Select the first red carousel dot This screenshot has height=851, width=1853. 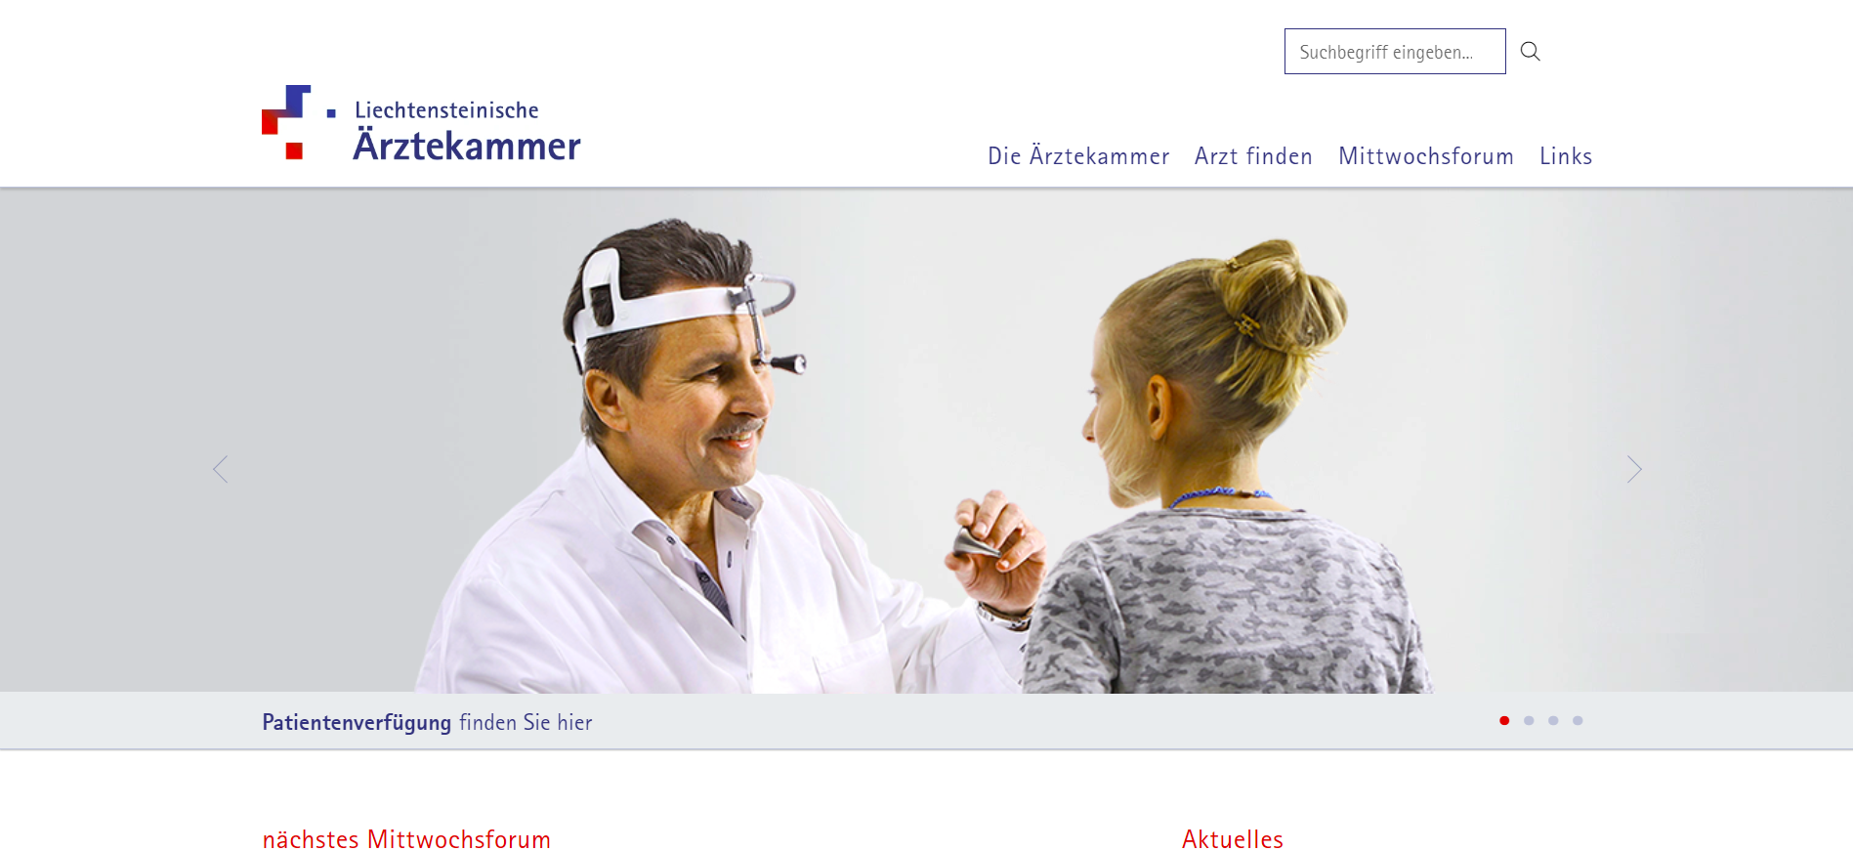(1504, 721)
